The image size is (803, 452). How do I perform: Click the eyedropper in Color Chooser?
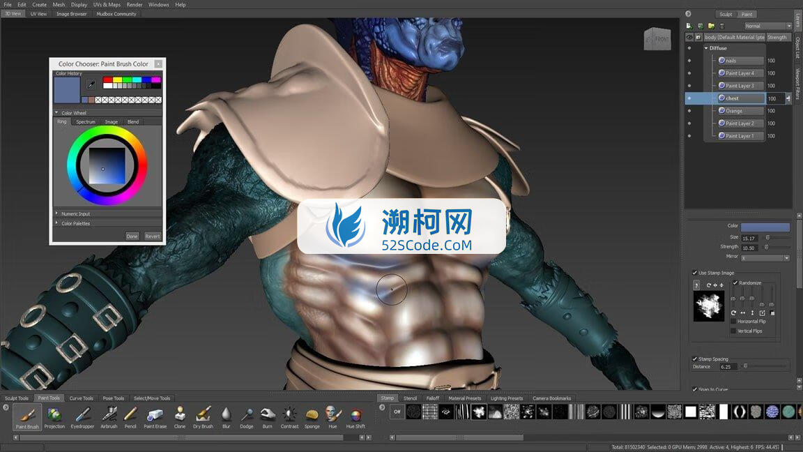[x=91, y=84]
